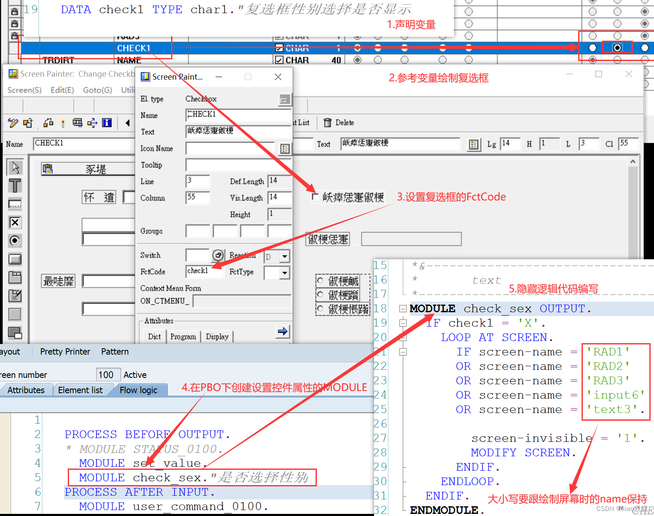Open the FctType dropdown
The height and width of the screenshot is (516, 654).
pyautogui.click(x=284, y=273)
